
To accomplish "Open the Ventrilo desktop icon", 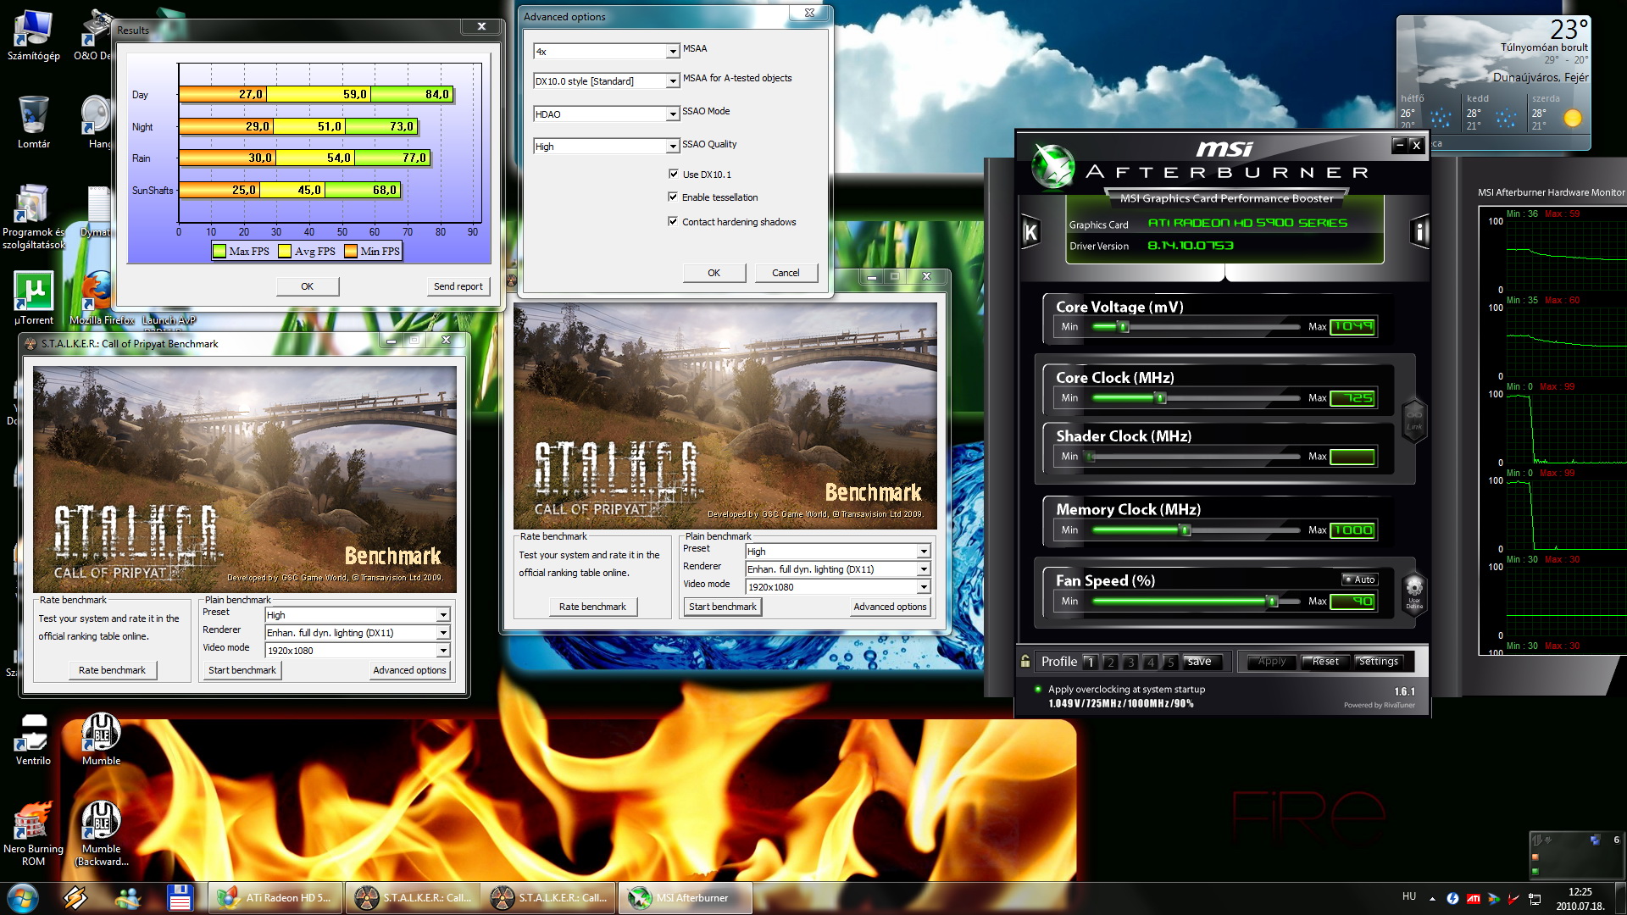I will coord(33,739).
